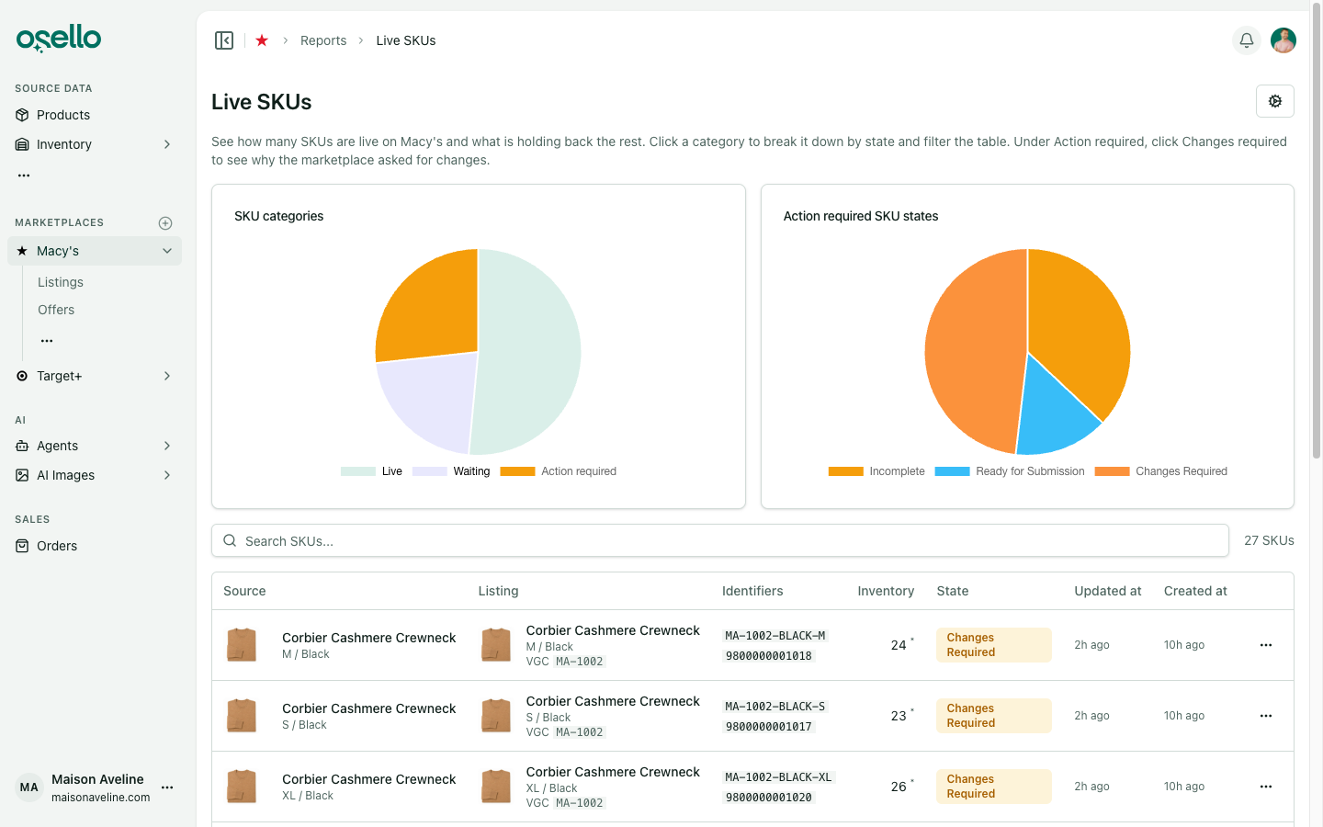The height and width of the screenshot is (827, 1323).
Task: Click the Target+ bullseye icon
Action: (22, 376)
